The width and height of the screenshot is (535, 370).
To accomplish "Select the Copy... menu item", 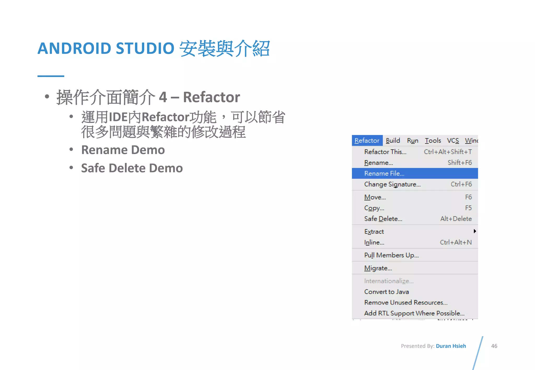I will 415,208.
